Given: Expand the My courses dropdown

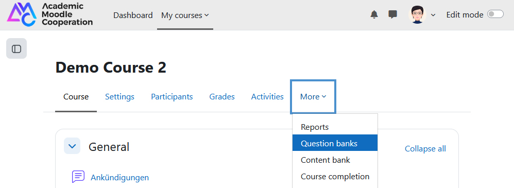Looking at the screenshot, I should (x=185, y=15).
